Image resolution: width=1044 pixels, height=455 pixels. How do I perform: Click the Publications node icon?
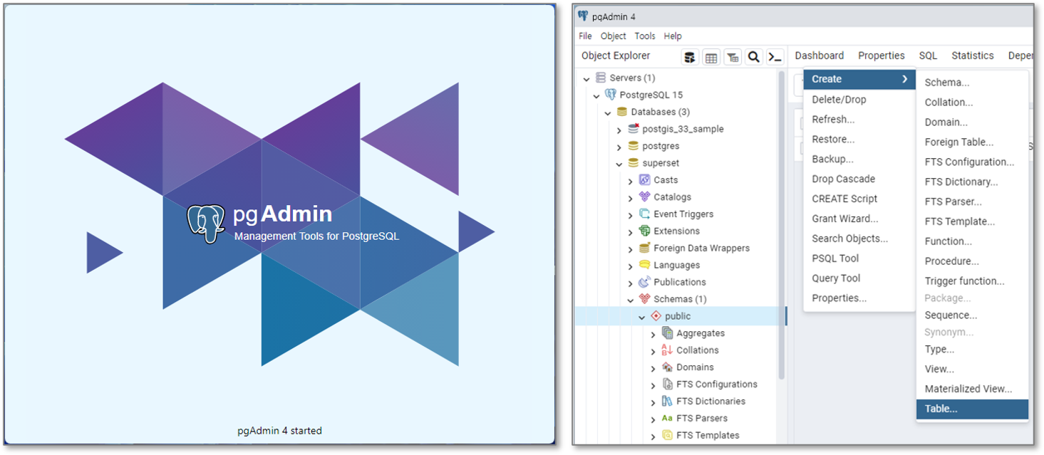(645, 282)
